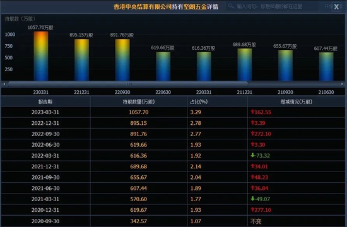Click the 报告期 column header
347x227 pixels.
point(45,102)
